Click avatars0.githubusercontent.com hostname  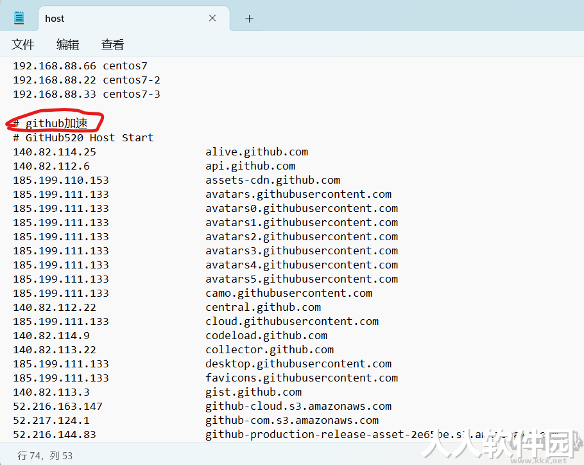click(302, 208)
